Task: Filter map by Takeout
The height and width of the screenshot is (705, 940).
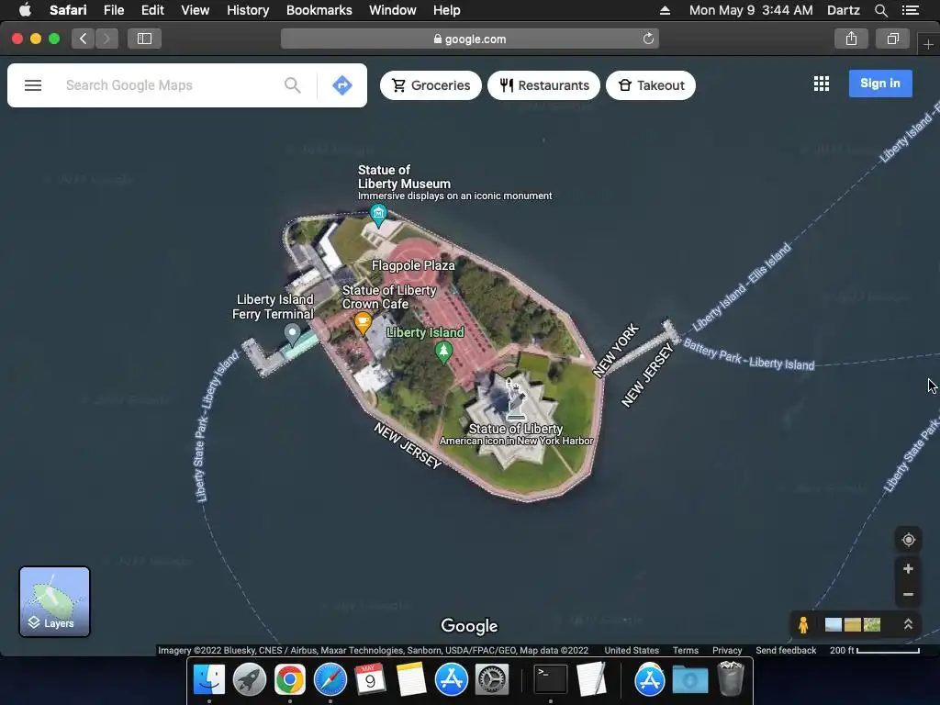Action: [651, 85]
